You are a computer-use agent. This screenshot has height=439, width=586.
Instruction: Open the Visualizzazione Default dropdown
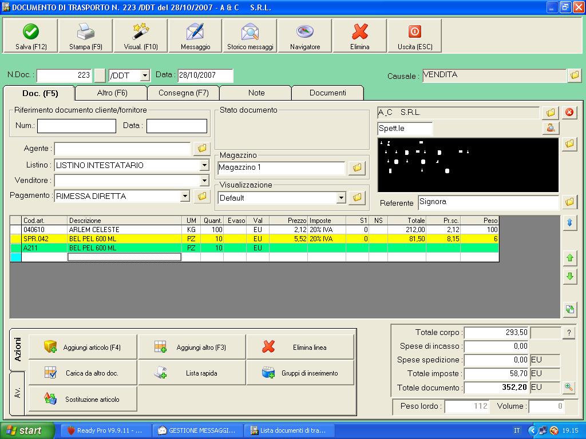point(341,198)
